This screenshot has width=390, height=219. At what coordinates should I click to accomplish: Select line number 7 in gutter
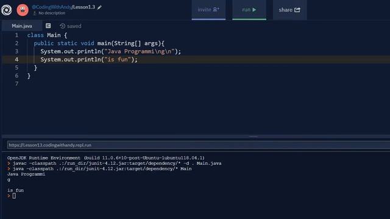(16, 84)
